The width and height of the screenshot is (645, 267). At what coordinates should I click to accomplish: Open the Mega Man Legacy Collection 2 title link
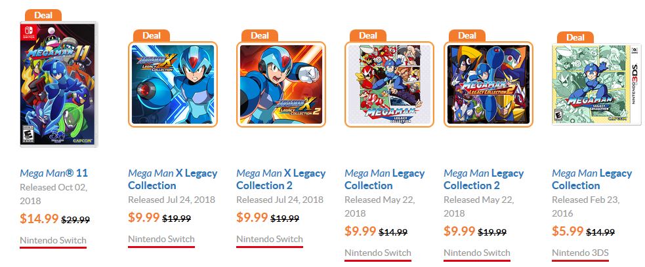pos(484,179)
